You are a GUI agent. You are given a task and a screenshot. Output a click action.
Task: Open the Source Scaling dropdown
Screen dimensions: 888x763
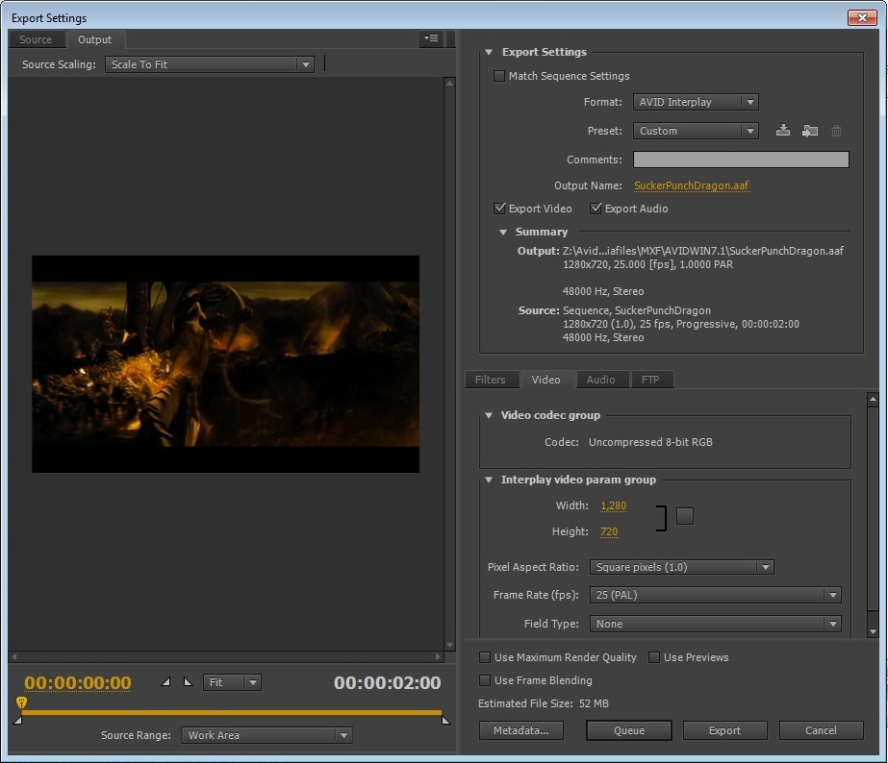[x=210, y=64]
